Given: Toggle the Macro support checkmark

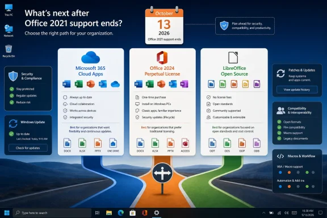Looking at the screenshot, I should tap(279, 133).
